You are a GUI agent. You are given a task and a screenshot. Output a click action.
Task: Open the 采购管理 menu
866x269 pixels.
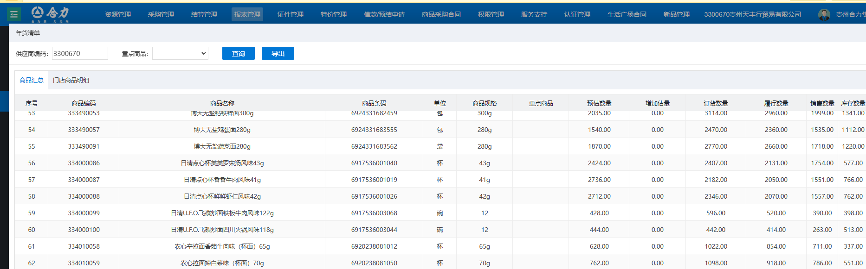click(x=161, y=14)
